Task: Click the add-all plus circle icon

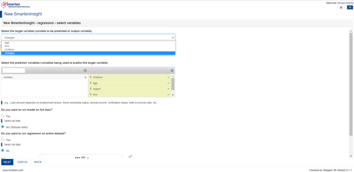Action: click(x=85, y=71)
